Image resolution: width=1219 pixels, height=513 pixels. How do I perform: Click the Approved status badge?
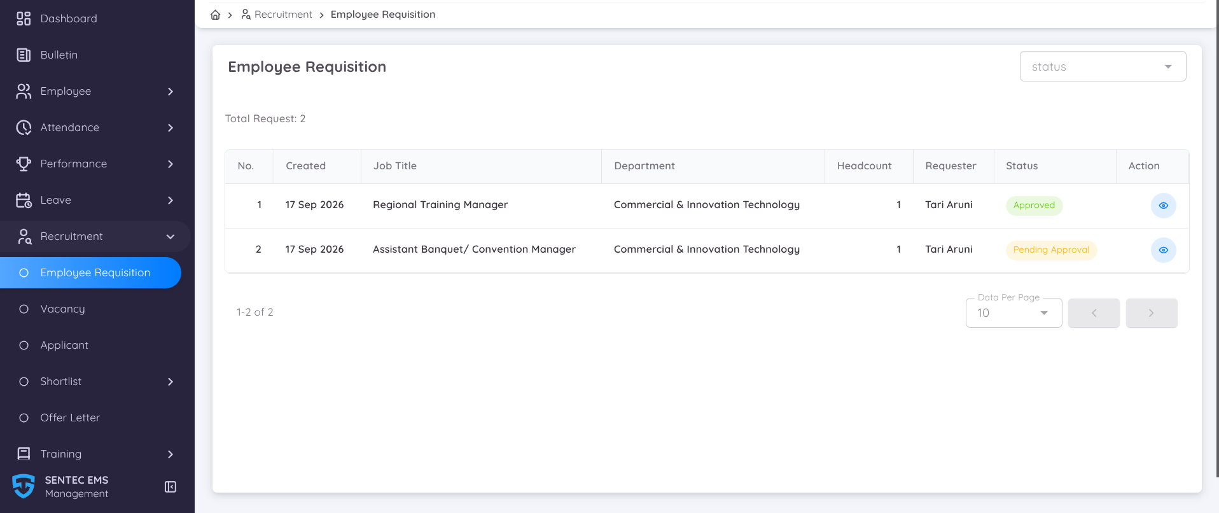[x=1034, y=206]
